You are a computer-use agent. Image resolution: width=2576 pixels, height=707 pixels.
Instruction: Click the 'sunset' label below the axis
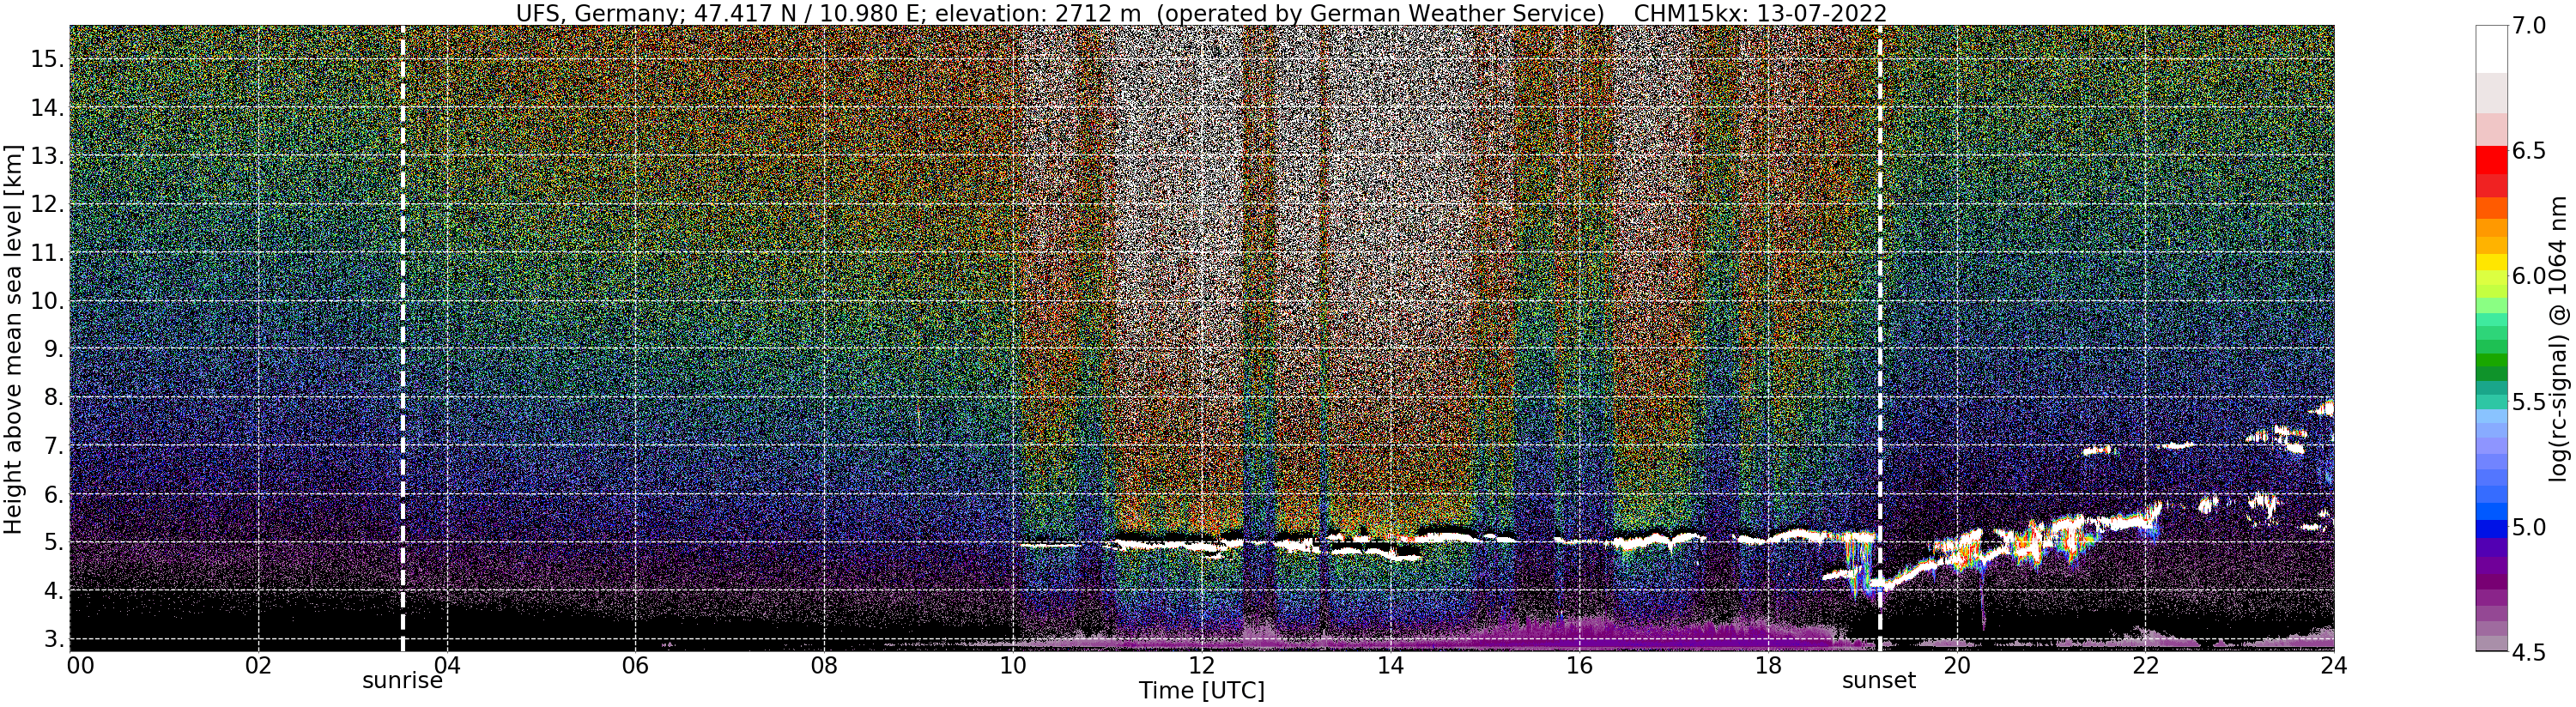1879,681
